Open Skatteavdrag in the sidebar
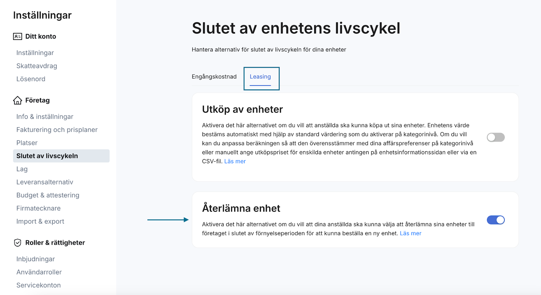The width and height of the screenshot is (541, 295). (37, 66)
